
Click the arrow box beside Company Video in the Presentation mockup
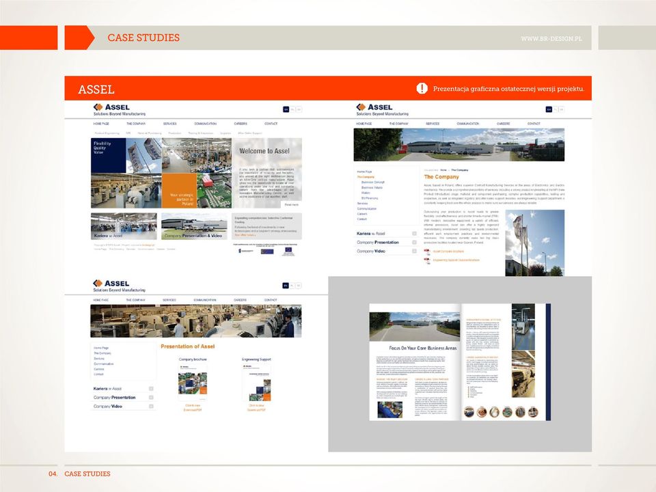[151, 406]
